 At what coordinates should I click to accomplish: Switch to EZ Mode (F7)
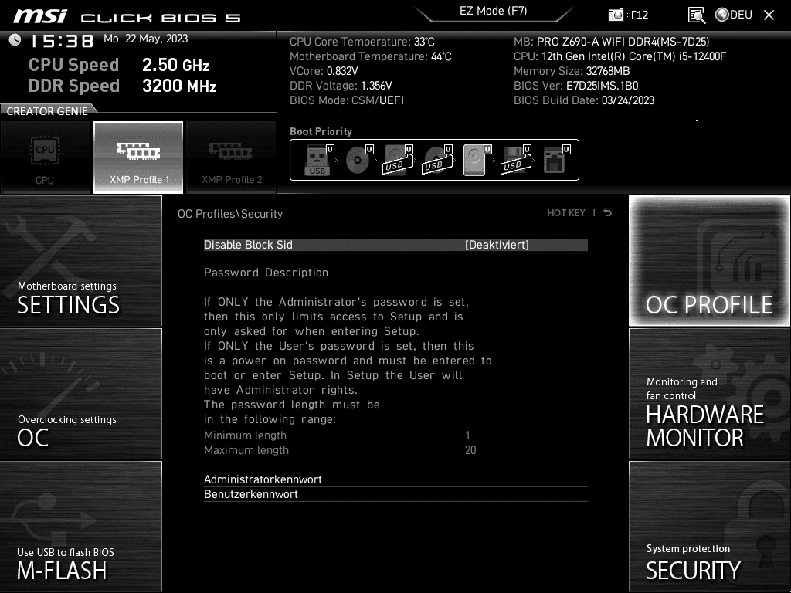494,12
